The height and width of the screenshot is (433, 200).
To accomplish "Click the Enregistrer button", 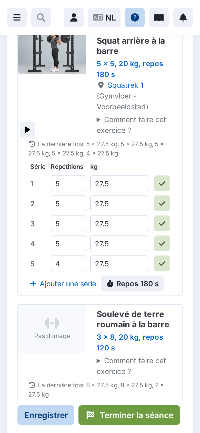I will [46, 415].
